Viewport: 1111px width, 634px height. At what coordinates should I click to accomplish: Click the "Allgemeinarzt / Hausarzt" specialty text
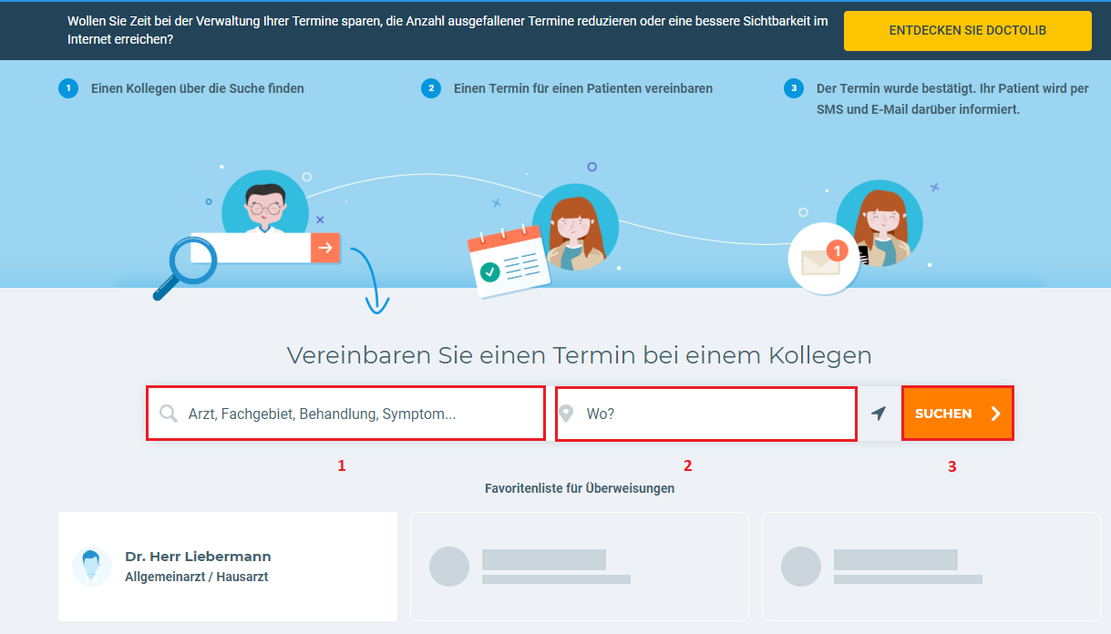coord(196,577)
